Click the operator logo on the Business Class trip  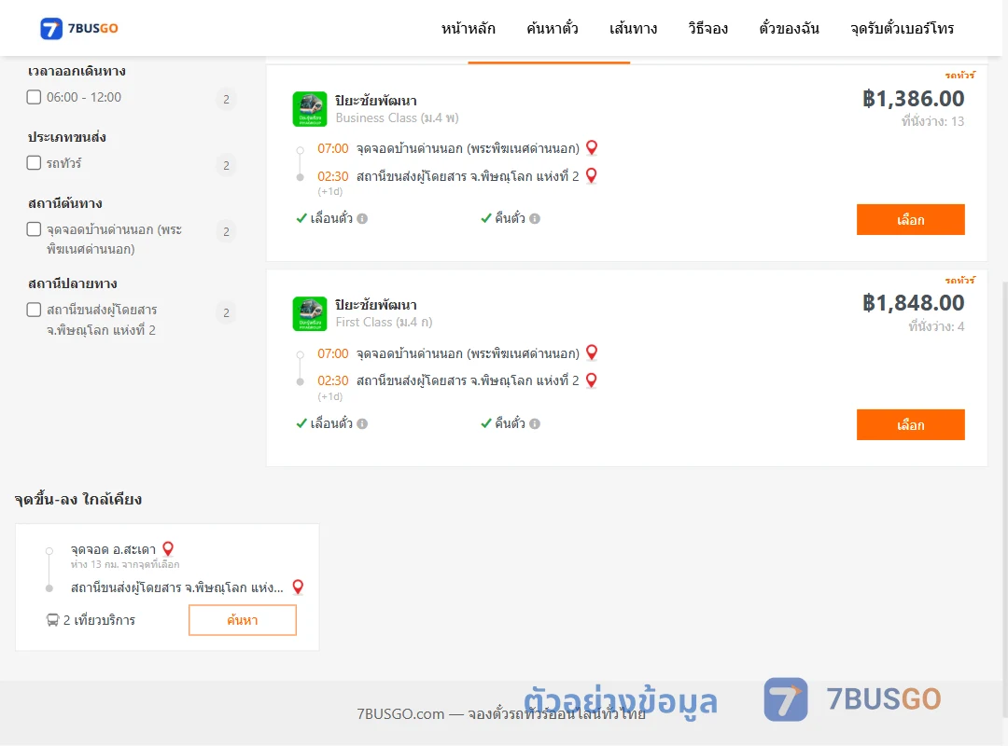tap(310, 108)
